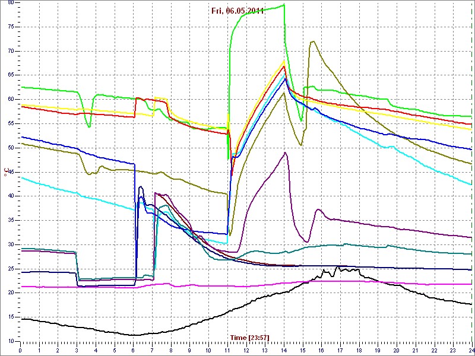
Task: Click hour 14 on the time axis
Action: (x=284, y=349)
